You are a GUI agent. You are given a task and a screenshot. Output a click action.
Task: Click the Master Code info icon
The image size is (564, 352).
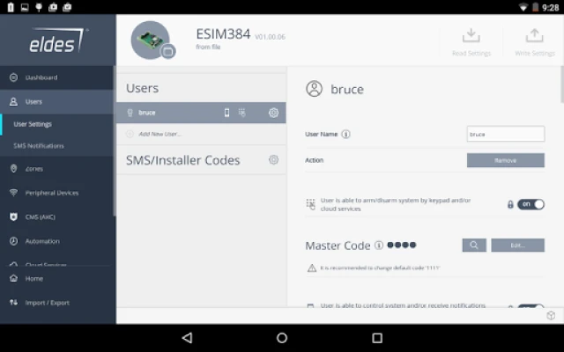[x=379, y=246]
